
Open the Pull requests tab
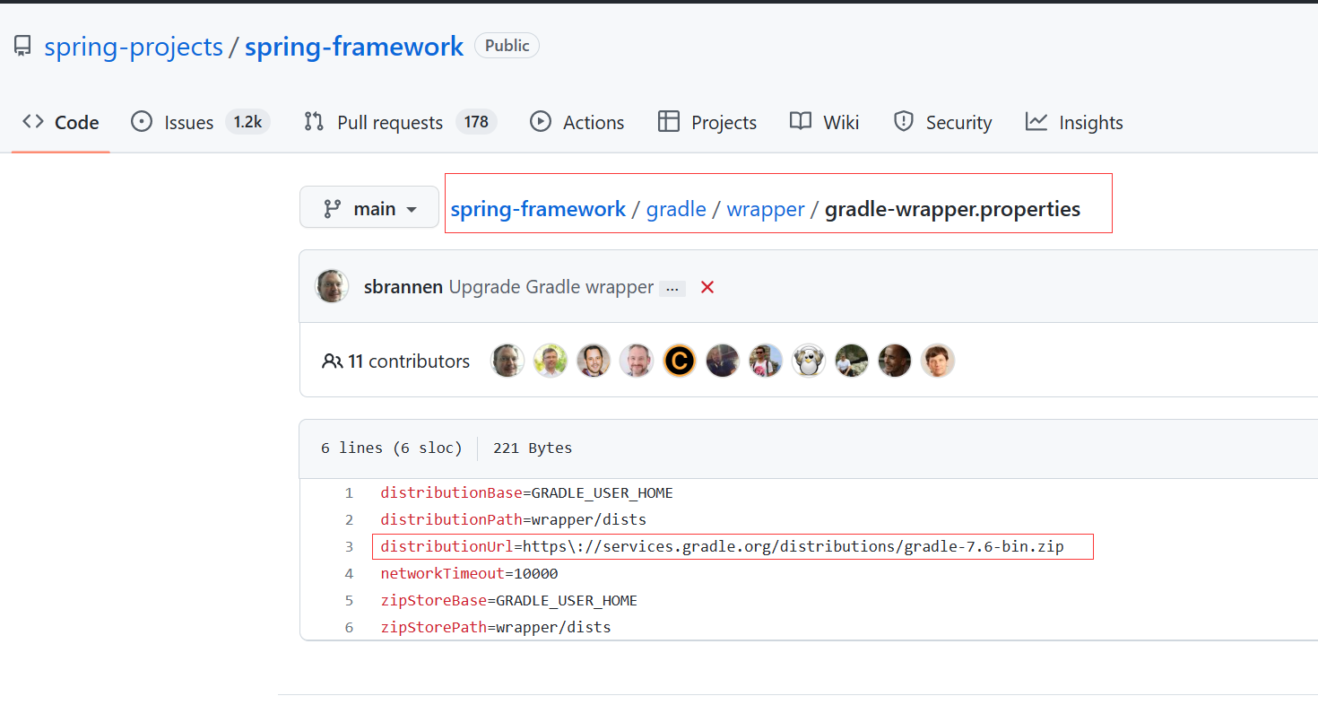click(x=400, y=122)
